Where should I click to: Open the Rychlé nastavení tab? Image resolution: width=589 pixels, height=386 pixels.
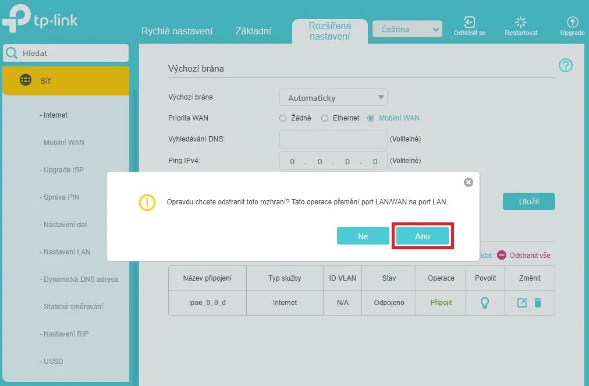[177, 31]
